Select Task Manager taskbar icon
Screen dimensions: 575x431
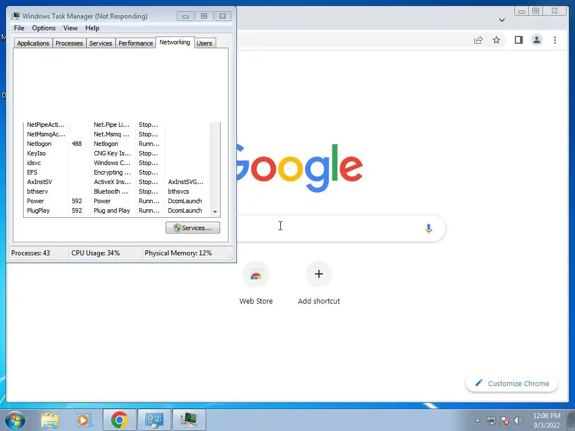coord(189,420)
